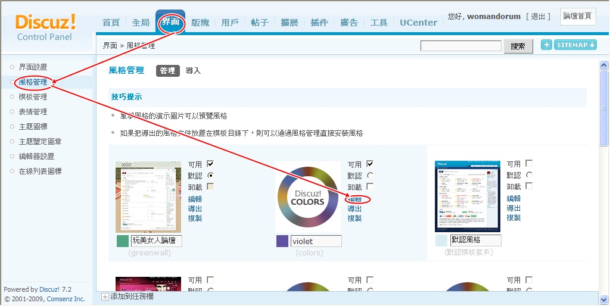The height and width of the screenshot is (306, 610).
Task: Click the 搜索 search button
Action: pyautogui.click(x=518, y=46)
